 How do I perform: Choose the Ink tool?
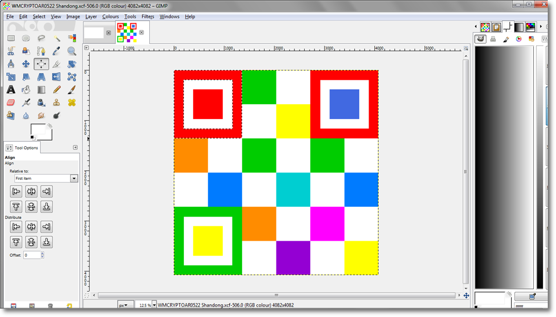41,103
